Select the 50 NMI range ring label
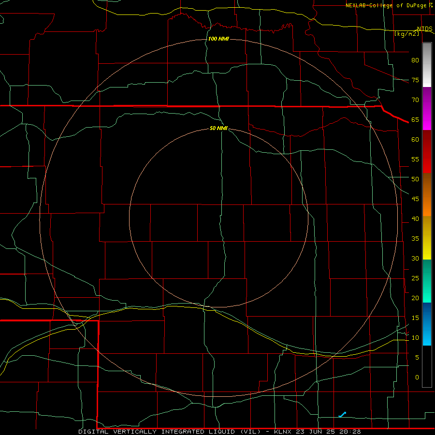The width and height of the screenshot is (435, 435). (218, 128)
